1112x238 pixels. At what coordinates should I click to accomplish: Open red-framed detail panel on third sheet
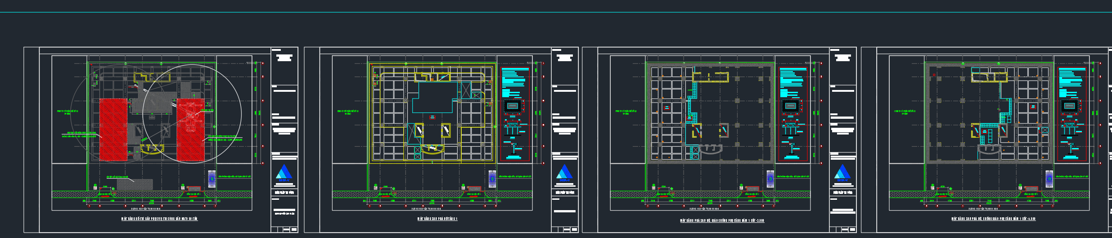coord(793,114)
